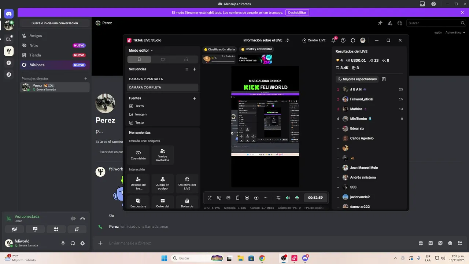The image size is (469, 264).
Task: Open the Coemisión tool
Action: click(x=138, y=155)
